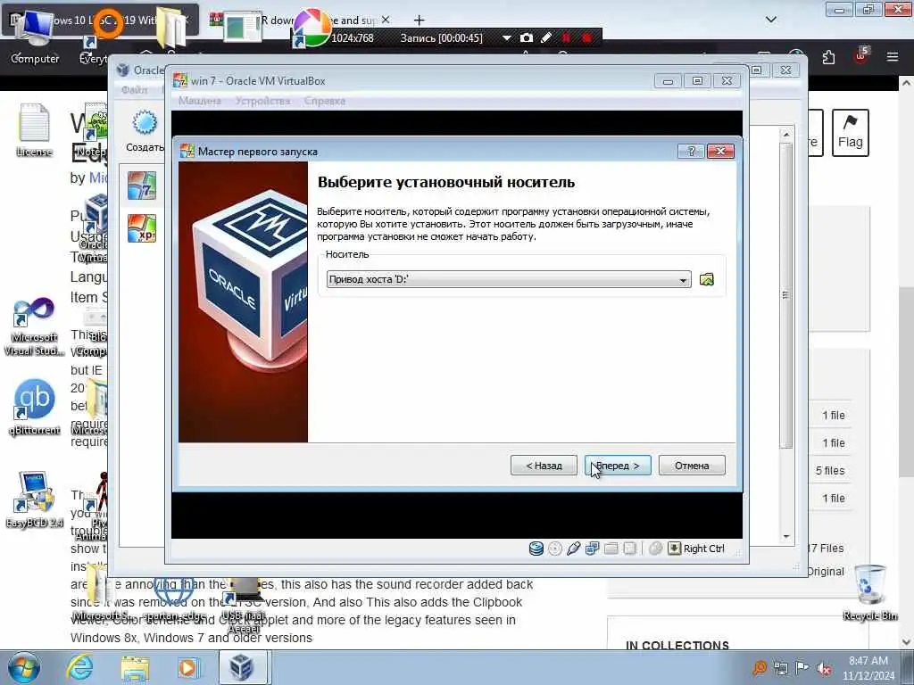Image resolution: width=914 pixels, height=685 pixels.
Task: Launch EasyBCD 2.4 desktop shortcut
Action: point(35,499)
